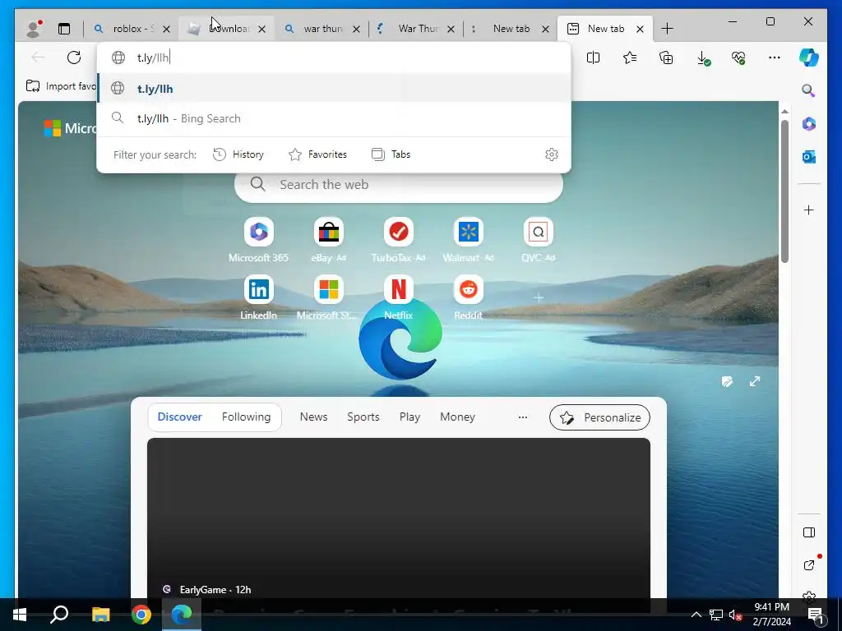
Task: Open the Money feed category
Action: click(x=457, y=417)
